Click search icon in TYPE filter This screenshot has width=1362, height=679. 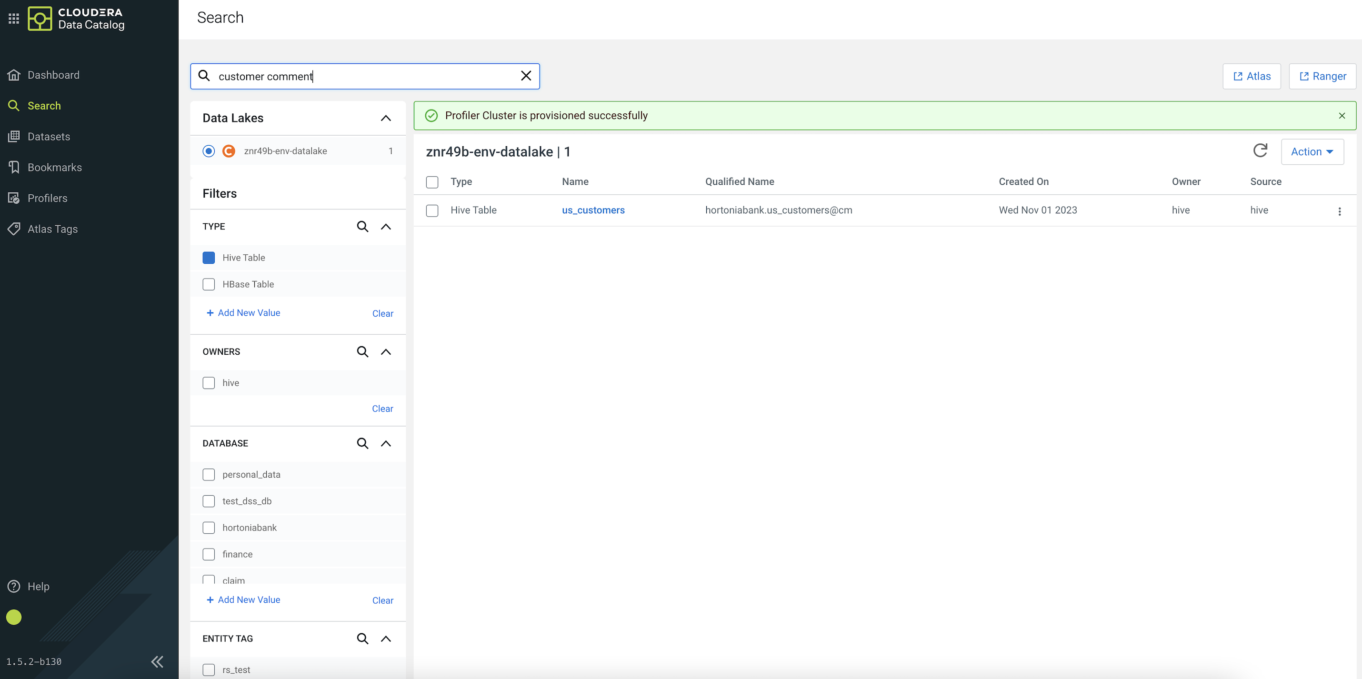click(362, 226)
